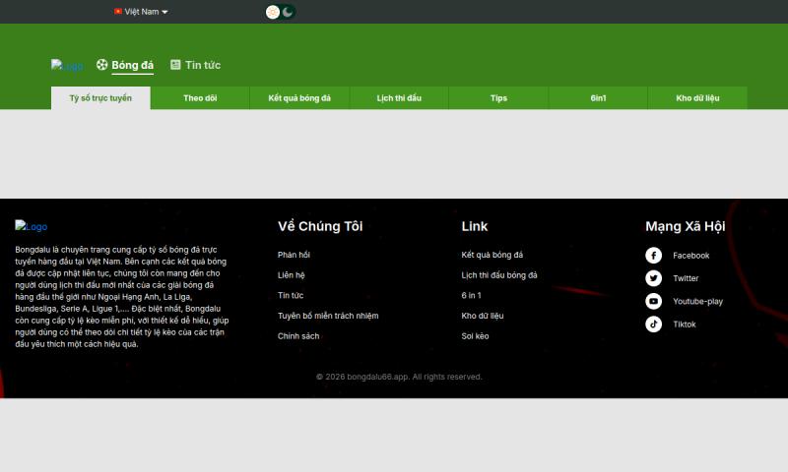Click the Twitter bird icon

[653, 278]
